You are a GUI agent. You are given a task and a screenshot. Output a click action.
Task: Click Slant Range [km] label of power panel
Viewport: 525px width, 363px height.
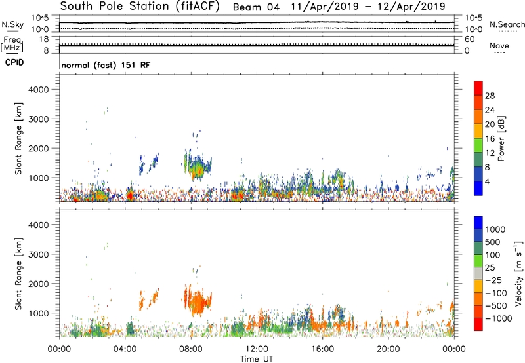(18, 138)
